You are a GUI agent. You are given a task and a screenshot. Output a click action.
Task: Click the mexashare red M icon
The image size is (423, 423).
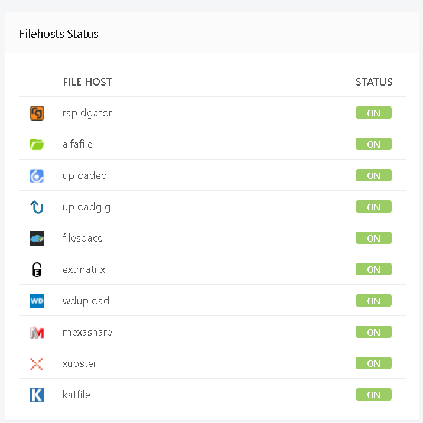tap(37, 332)
